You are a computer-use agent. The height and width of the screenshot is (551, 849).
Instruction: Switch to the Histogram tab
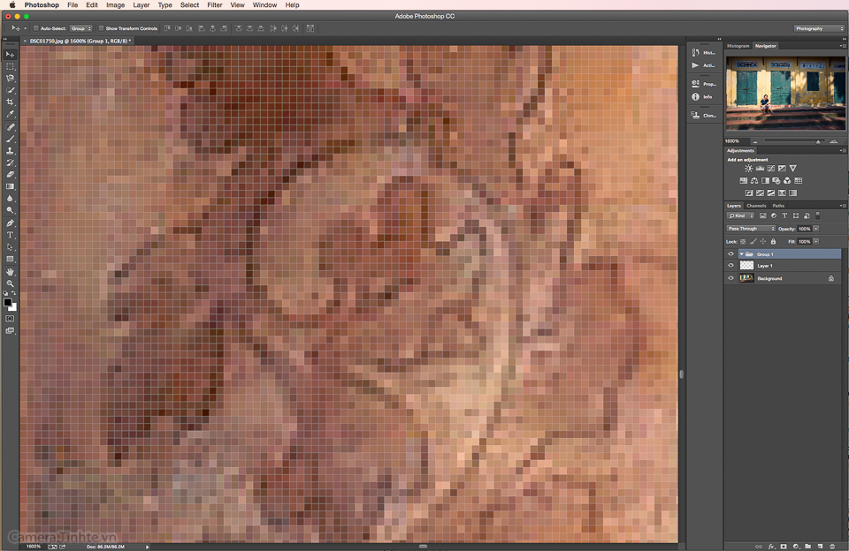coord(738,46)
